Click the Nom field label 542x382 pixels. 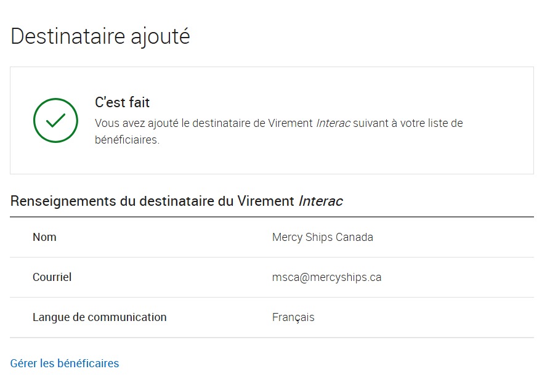44,237
